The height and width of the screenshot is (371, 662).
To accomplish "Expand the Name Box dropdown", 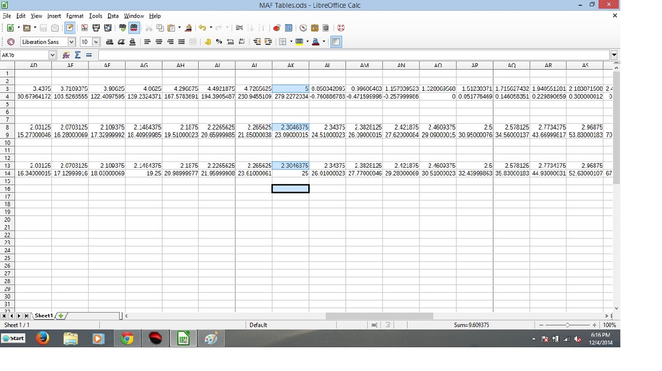I will click(x=52, y=55).
